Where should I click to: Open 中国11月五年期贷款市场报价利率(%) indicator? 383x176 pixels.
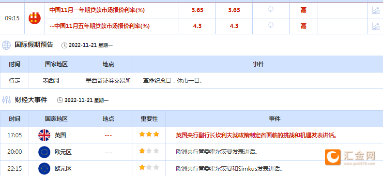[x=99, y=26]
